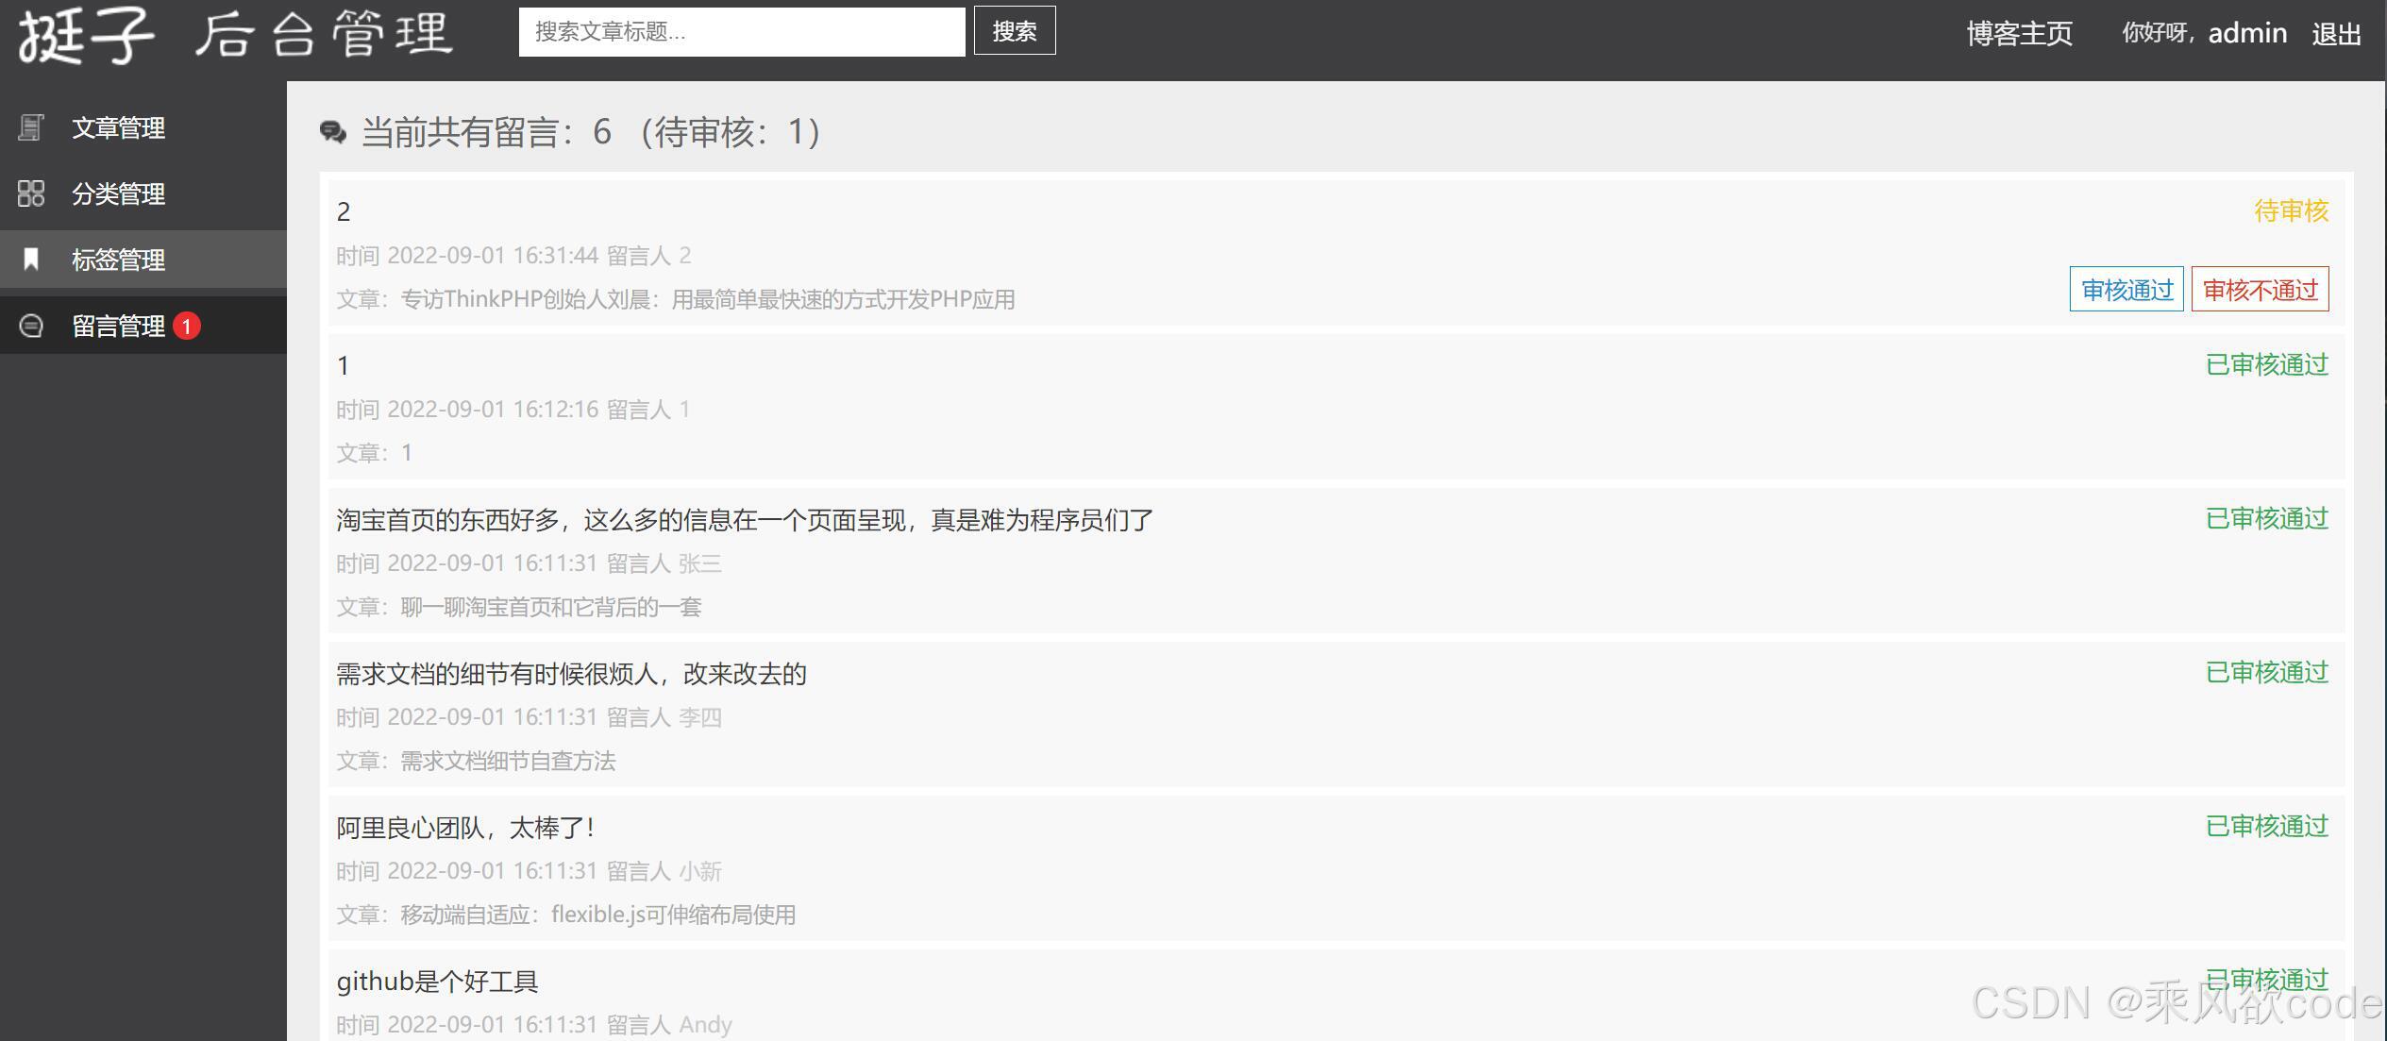This screenshot has width=2387, height=1041.
Task: Open the 文章管理 menu item
Action: [x=118, y=128]
